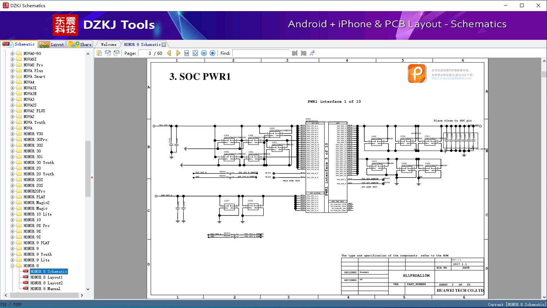Click the HONOR 20 Youth folder icon
The width and height of the screenshot is (547, 308).
(x=19, y=174)
